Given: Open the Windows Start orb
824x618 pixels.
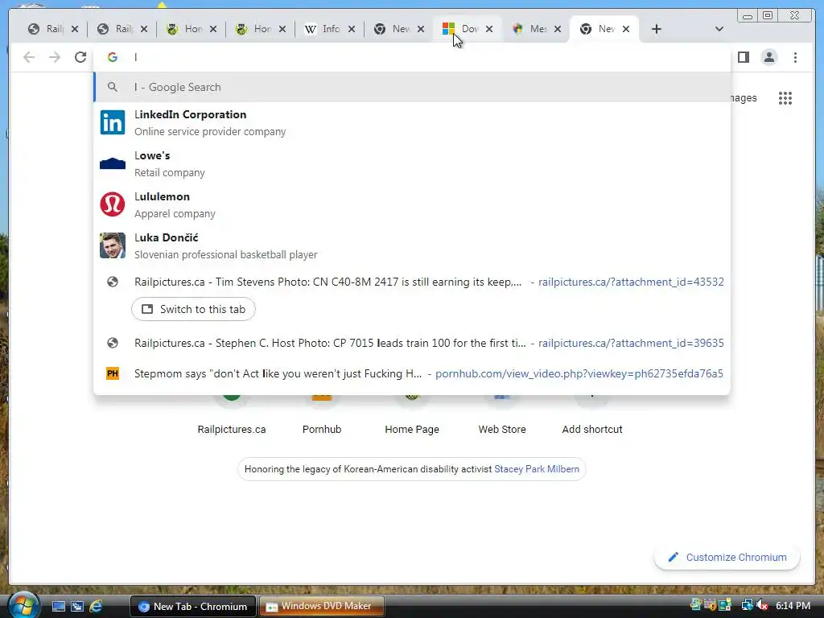Looking at the screenshot, I should click(23, 605).
